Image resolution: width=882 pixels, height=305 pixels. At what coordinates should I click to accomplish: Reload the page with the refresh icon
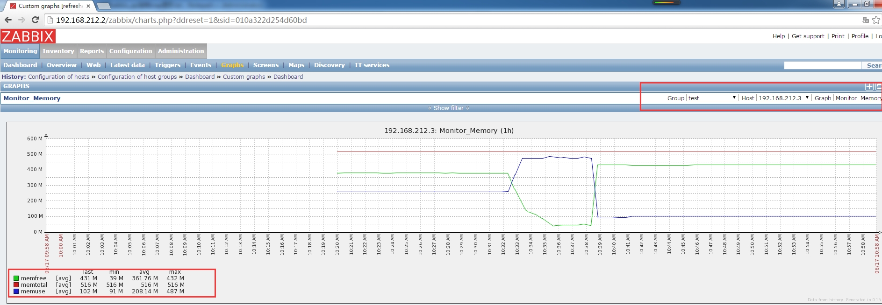coord(35,20)
